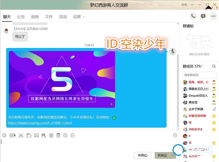Click the game controller icon
The height and width of the screenshot is (162, 219).
[x=44, y=135]
